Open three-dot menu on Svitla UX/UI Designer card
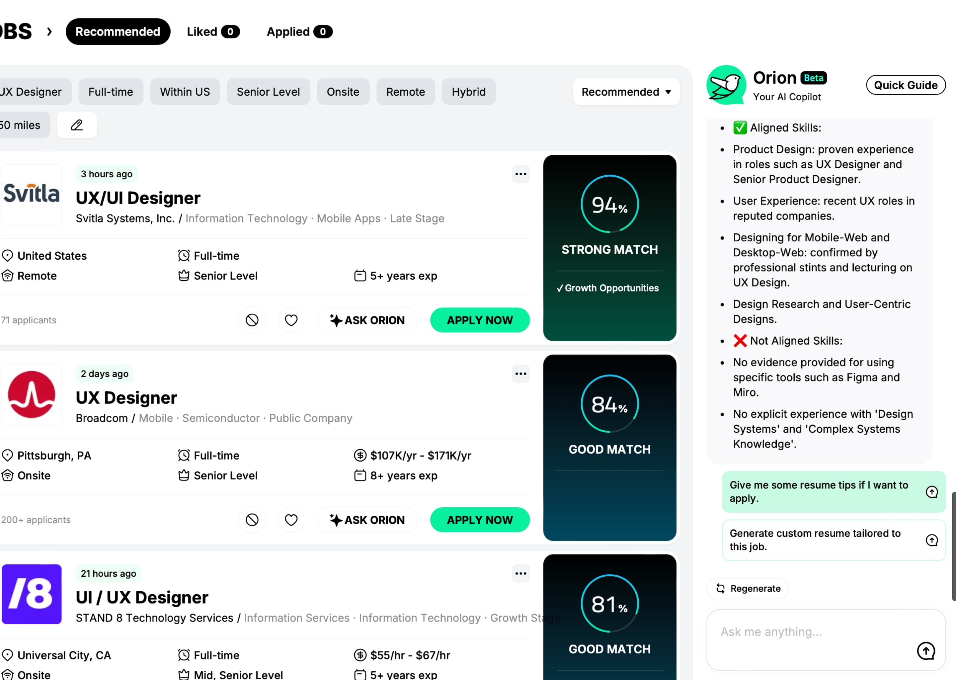This screenshot has width=956, height=680. point(521,174)
